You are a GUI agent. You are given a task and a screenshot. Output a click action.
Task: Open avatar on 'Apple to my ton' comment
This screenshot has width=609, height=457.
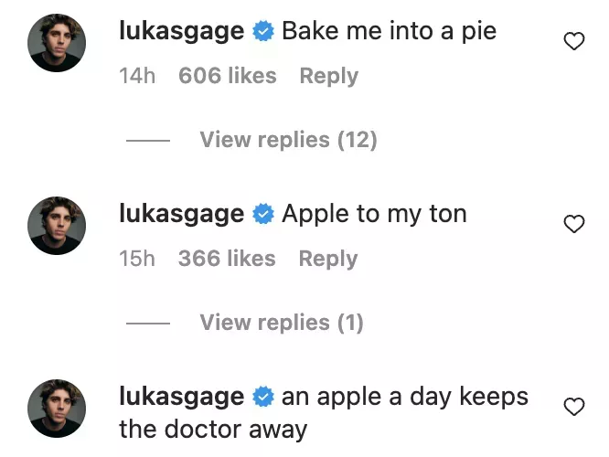pyautogui.click(x=57, y=225)
